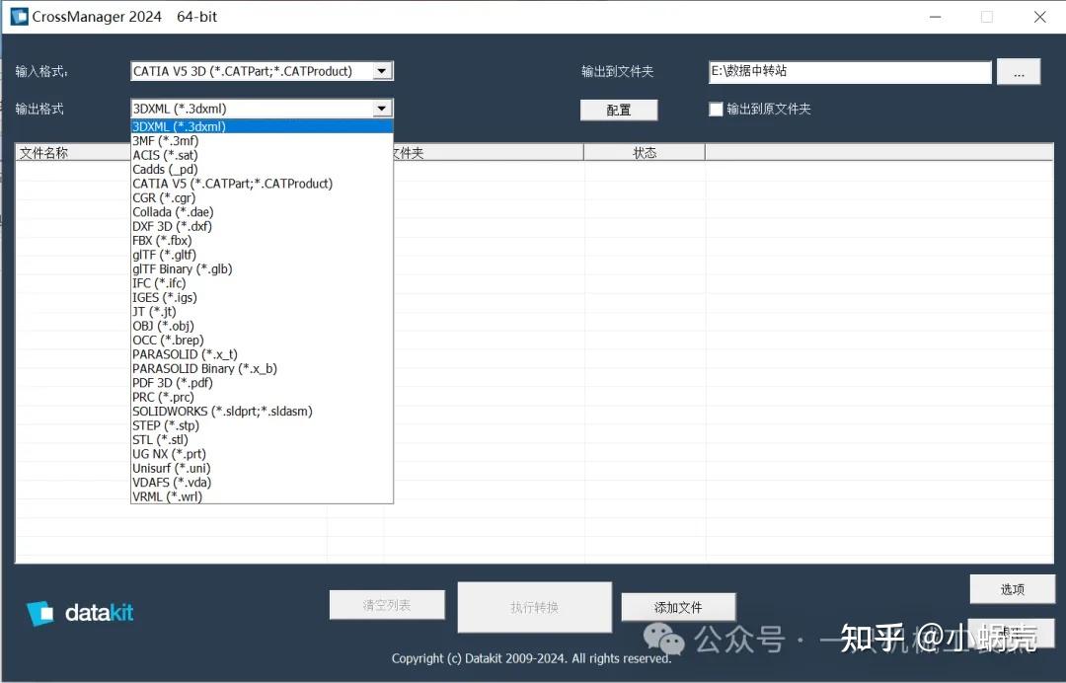Select glTF Binary (*.glb) from the dropdown

183,268
